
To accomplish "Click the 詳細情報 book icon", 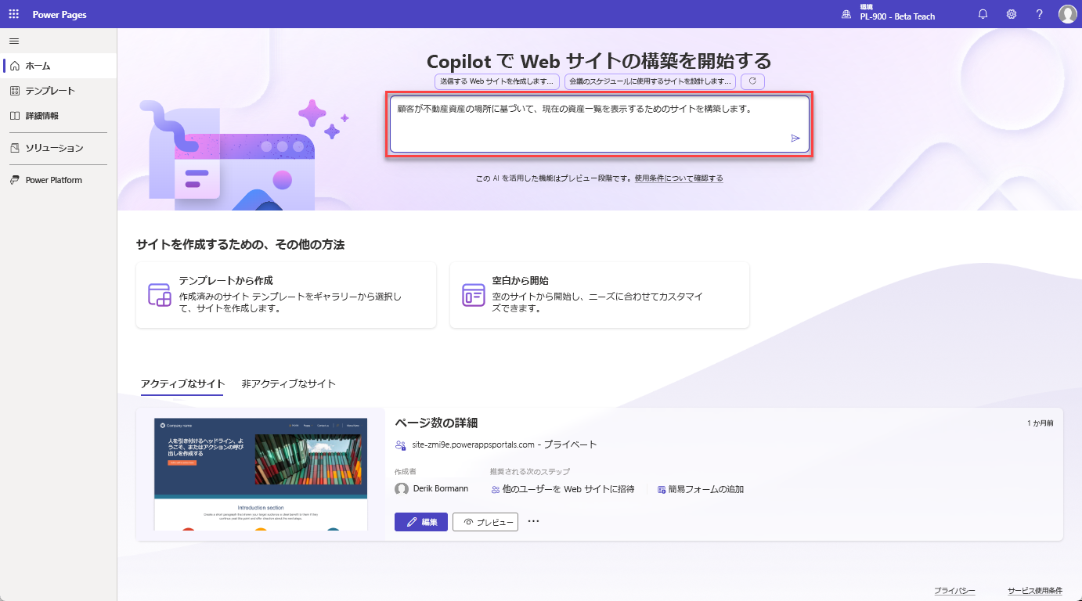I will point(15,116).
